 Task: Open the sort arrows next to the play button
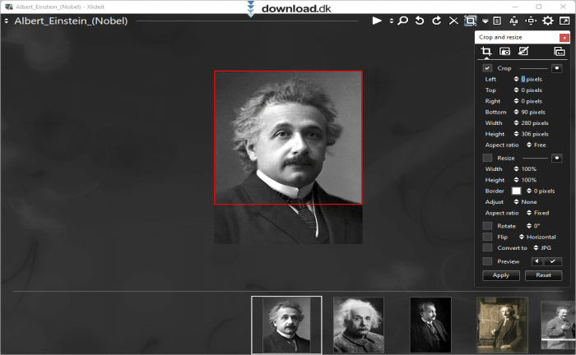click(x=391, y=21)
